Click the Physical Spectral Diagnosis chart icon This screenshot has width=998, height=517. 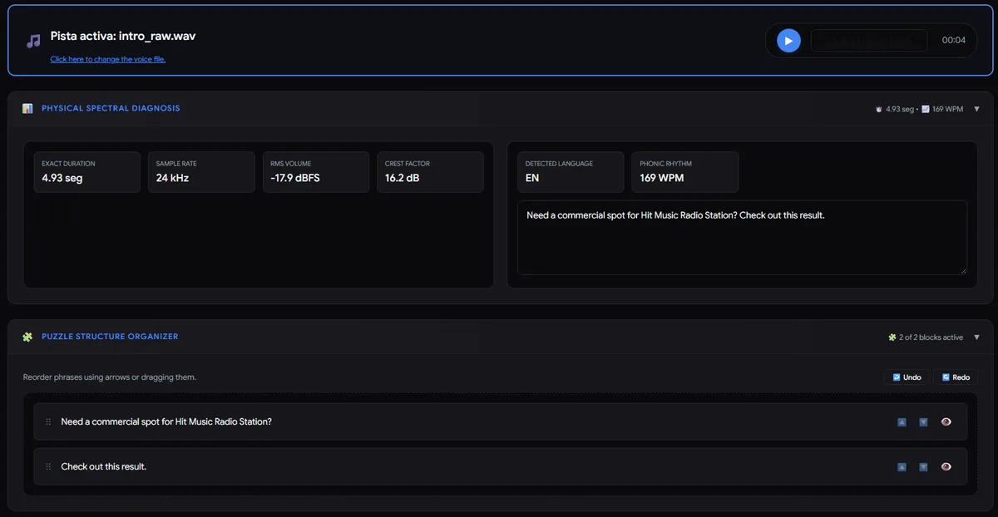27,109
